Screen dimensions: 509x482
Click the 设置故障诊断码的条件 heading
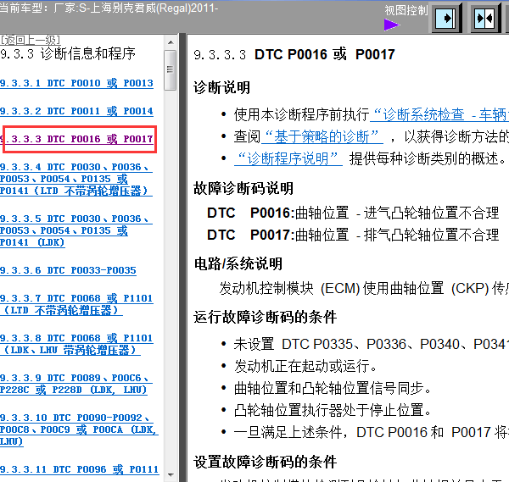coord(266,462)
